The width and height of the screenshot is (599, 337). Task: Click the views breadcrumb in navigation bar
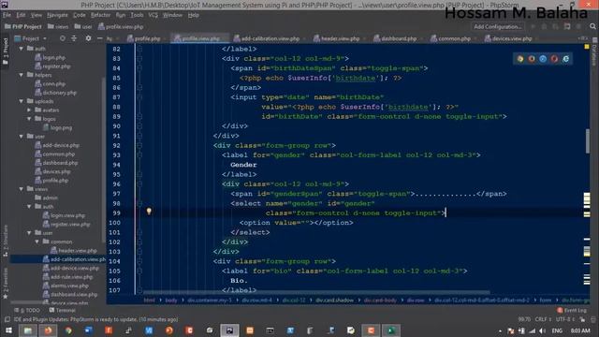(x=58, y=27)
